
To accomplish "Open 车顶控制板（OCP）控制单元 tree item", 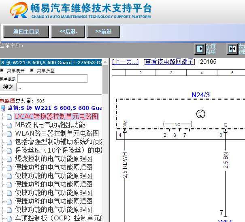I will pyautogui.click(x=58, y=218).
